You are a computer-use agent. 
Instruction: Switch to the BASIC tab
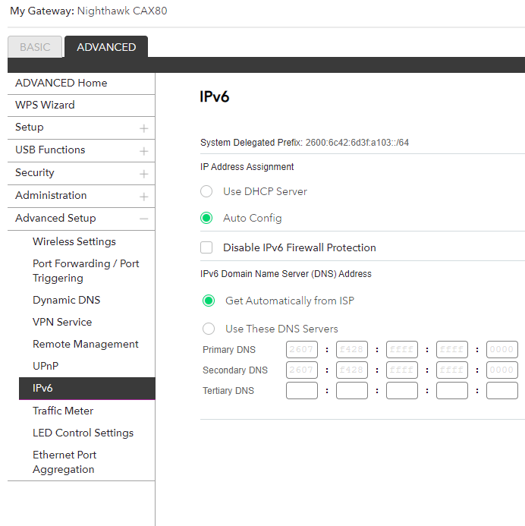(x=35, y=47)
